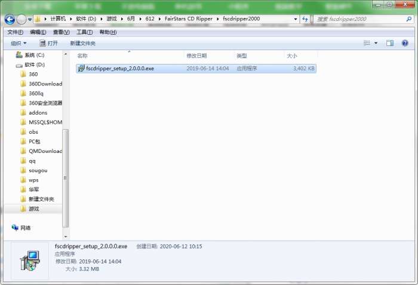The height and width of the screenshot is (285, 418).
Task: Select 系统 (C:) drive in the tree
Action: pos(30,55)
